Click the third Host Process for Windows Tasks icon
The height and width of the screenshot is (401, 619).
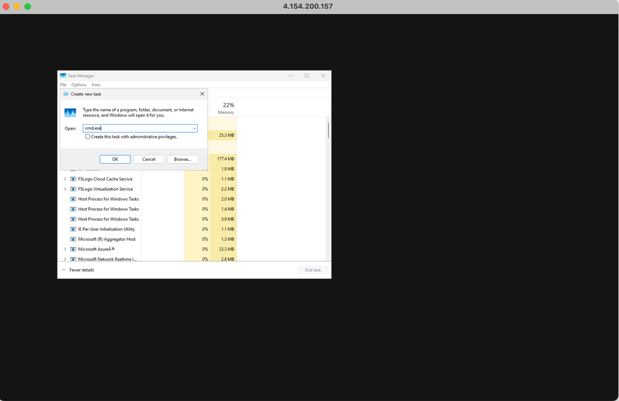tap(73, 219)
